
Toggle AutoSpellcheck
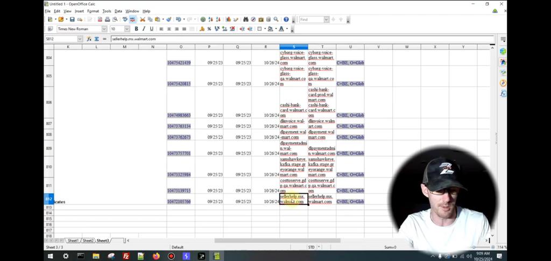[x=132, y=20]
